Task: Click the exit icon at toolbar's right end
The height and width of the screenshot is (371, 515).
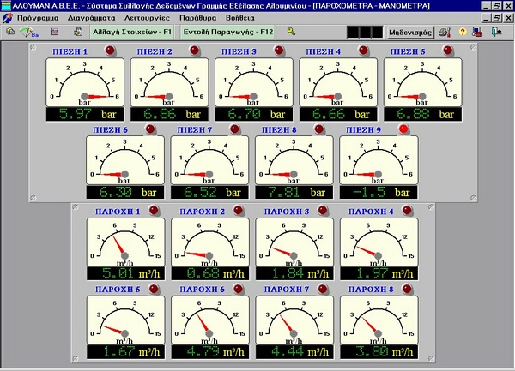Action: click(499, 32)
